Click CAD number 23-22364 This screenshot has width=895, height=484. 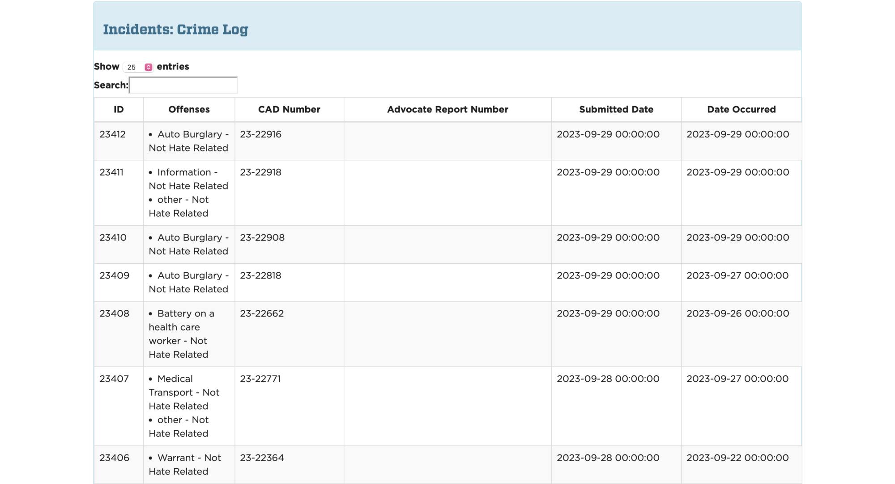(261, 458)
